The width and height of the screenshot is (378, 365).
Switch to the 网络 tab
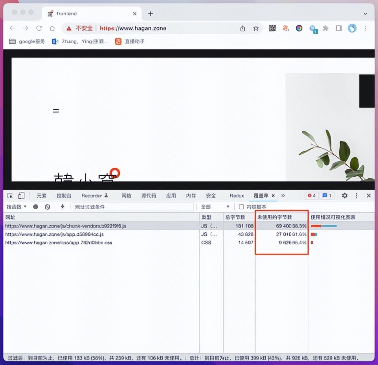(126, 196)
